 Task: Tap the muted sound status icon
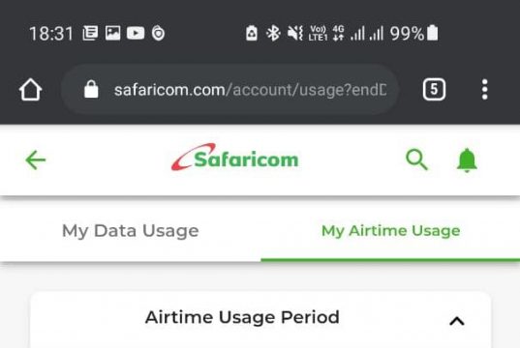pos(294,33)
